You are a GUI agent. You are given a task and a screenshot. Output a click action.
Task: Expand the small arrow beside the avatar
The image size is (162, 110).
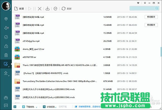click(x=10, y=10)
